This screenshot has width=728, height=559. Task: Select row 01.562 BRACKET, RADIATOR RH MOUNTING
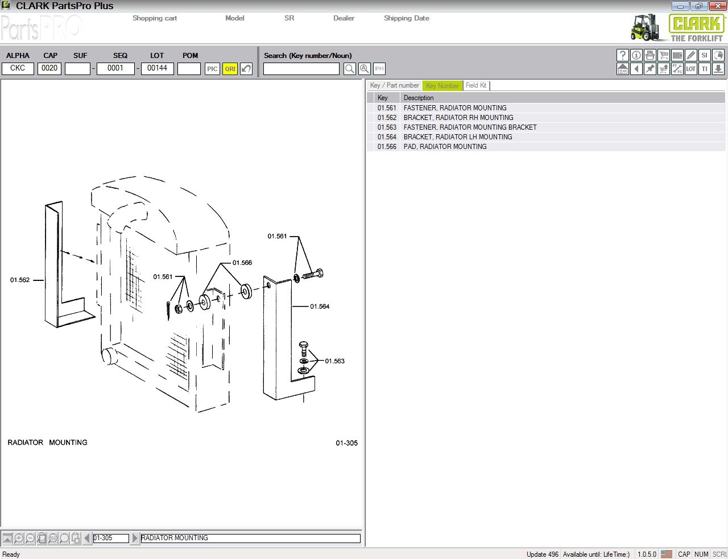click(458, 118)
